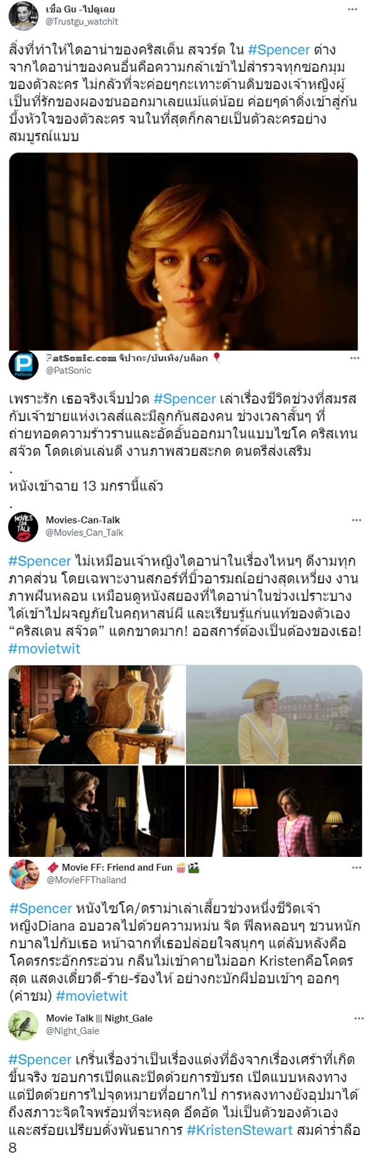Open the @PatSonic handle link
This screenshot has height=1164, width=367.
pos(69,371)
